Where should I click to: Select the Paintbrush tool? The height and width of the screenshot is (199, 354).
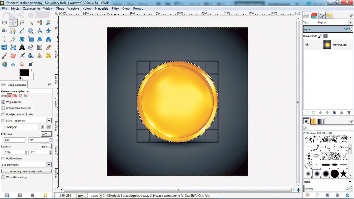click(x=4, y=56)
